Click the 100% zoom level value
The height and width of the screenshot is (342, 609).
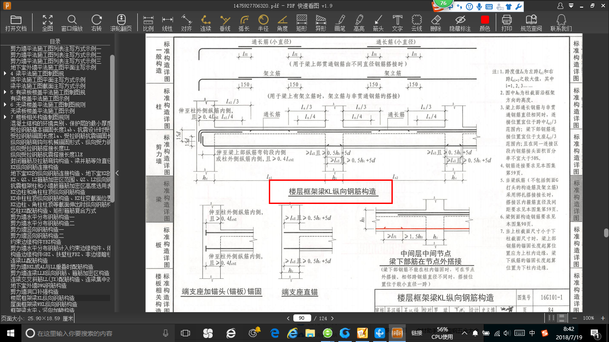click(x=588, y=318)
